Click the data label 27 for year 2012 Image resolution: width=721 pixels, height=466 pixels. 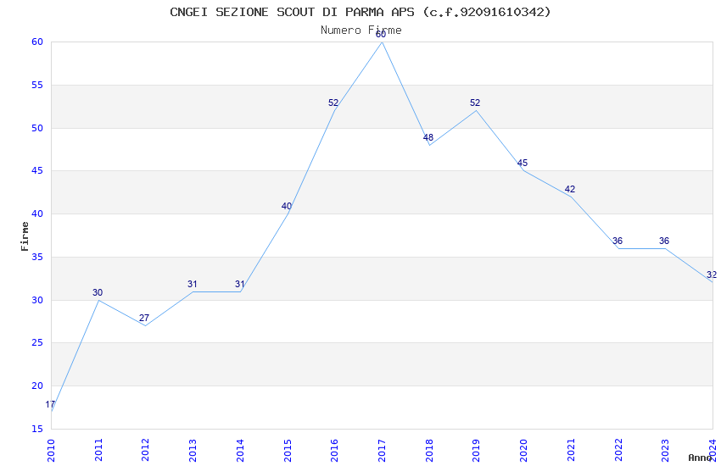[x=144, y=318]
